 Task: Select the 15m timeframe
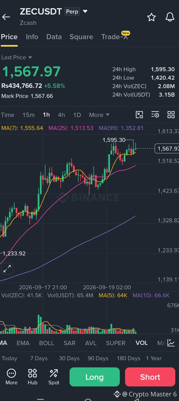point(29,115)
